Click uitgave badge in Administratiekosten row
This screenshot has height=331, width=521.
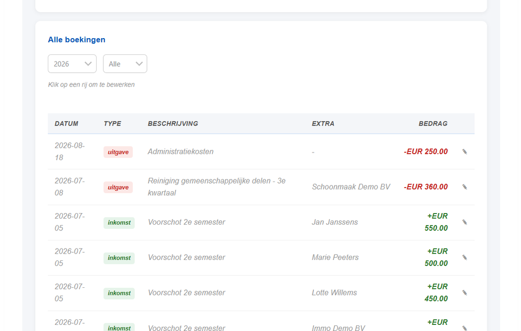coord(118,152)
